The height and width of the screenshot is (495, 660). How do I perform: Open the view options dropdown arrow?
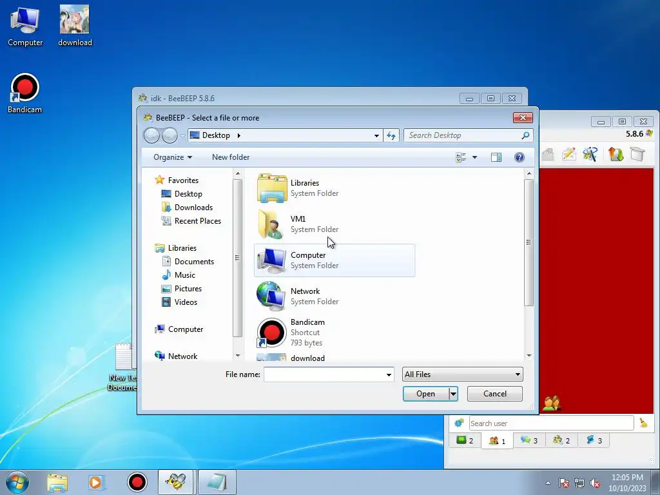coord(474,157)
